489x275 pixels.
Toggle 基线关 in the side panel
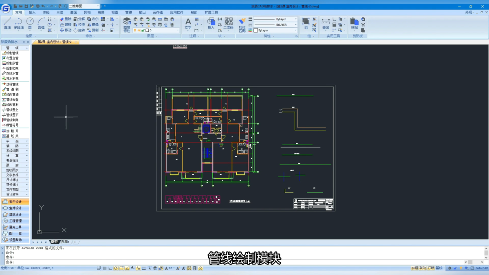coord(10,136)
